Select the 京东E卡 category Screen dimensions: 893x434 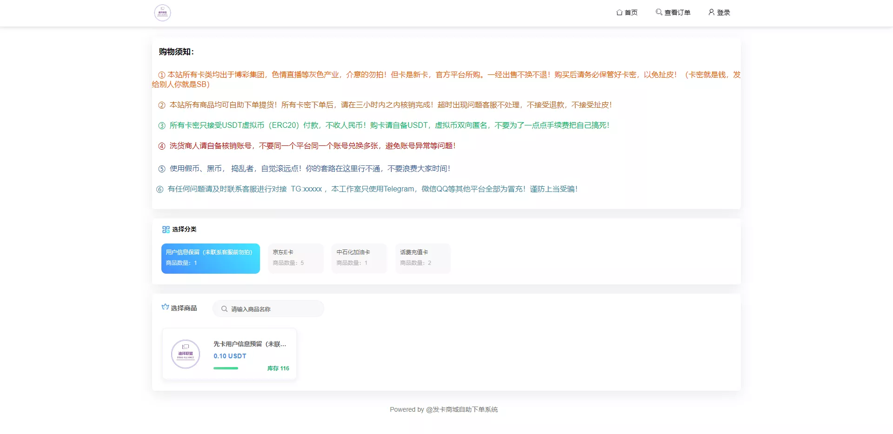pyautogui.click(x=295, y=258)
